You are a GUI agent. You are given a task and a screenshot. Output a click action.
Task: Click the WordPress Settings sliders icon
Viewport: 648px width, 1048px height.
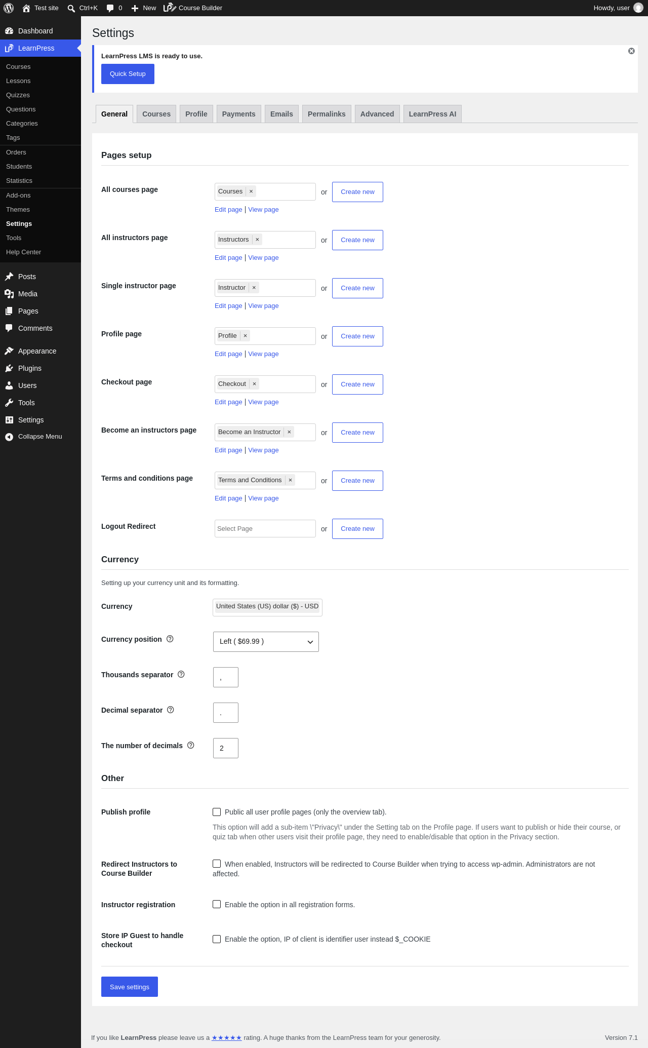pyautogui.click(x=9, y=420)
